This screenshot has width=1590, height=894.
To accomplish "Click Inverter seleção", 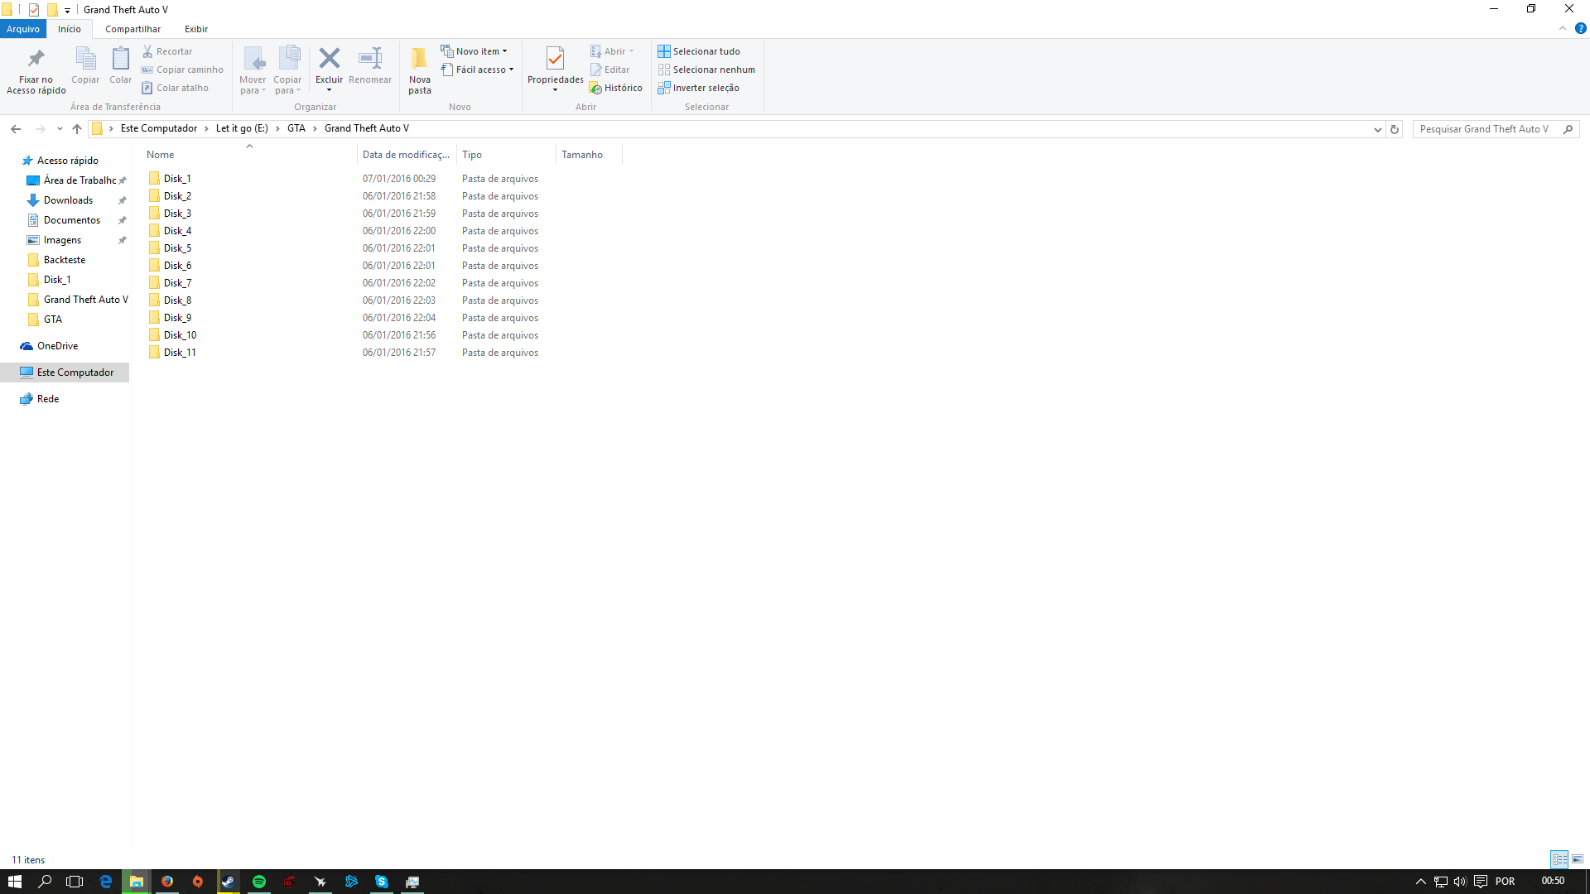I will click(698, 88).
